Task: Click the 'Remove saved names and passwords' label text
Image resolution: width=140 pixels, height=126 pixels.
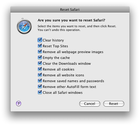Action: (x=73, y=81)
